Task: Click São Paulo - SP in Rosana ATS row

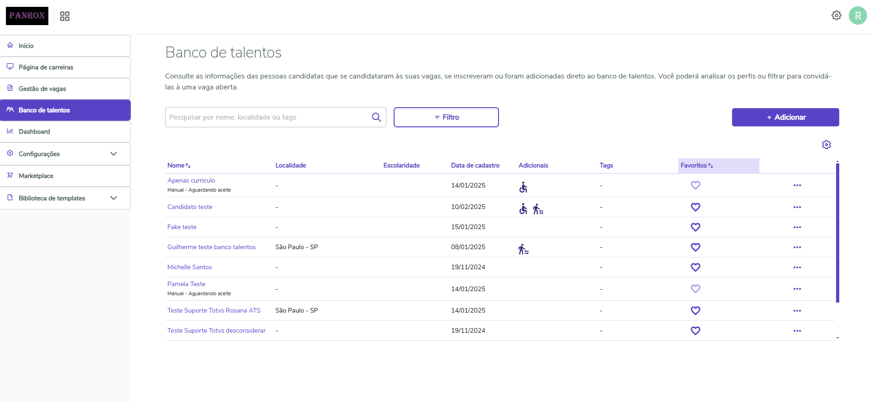Action: click(297, 310)
